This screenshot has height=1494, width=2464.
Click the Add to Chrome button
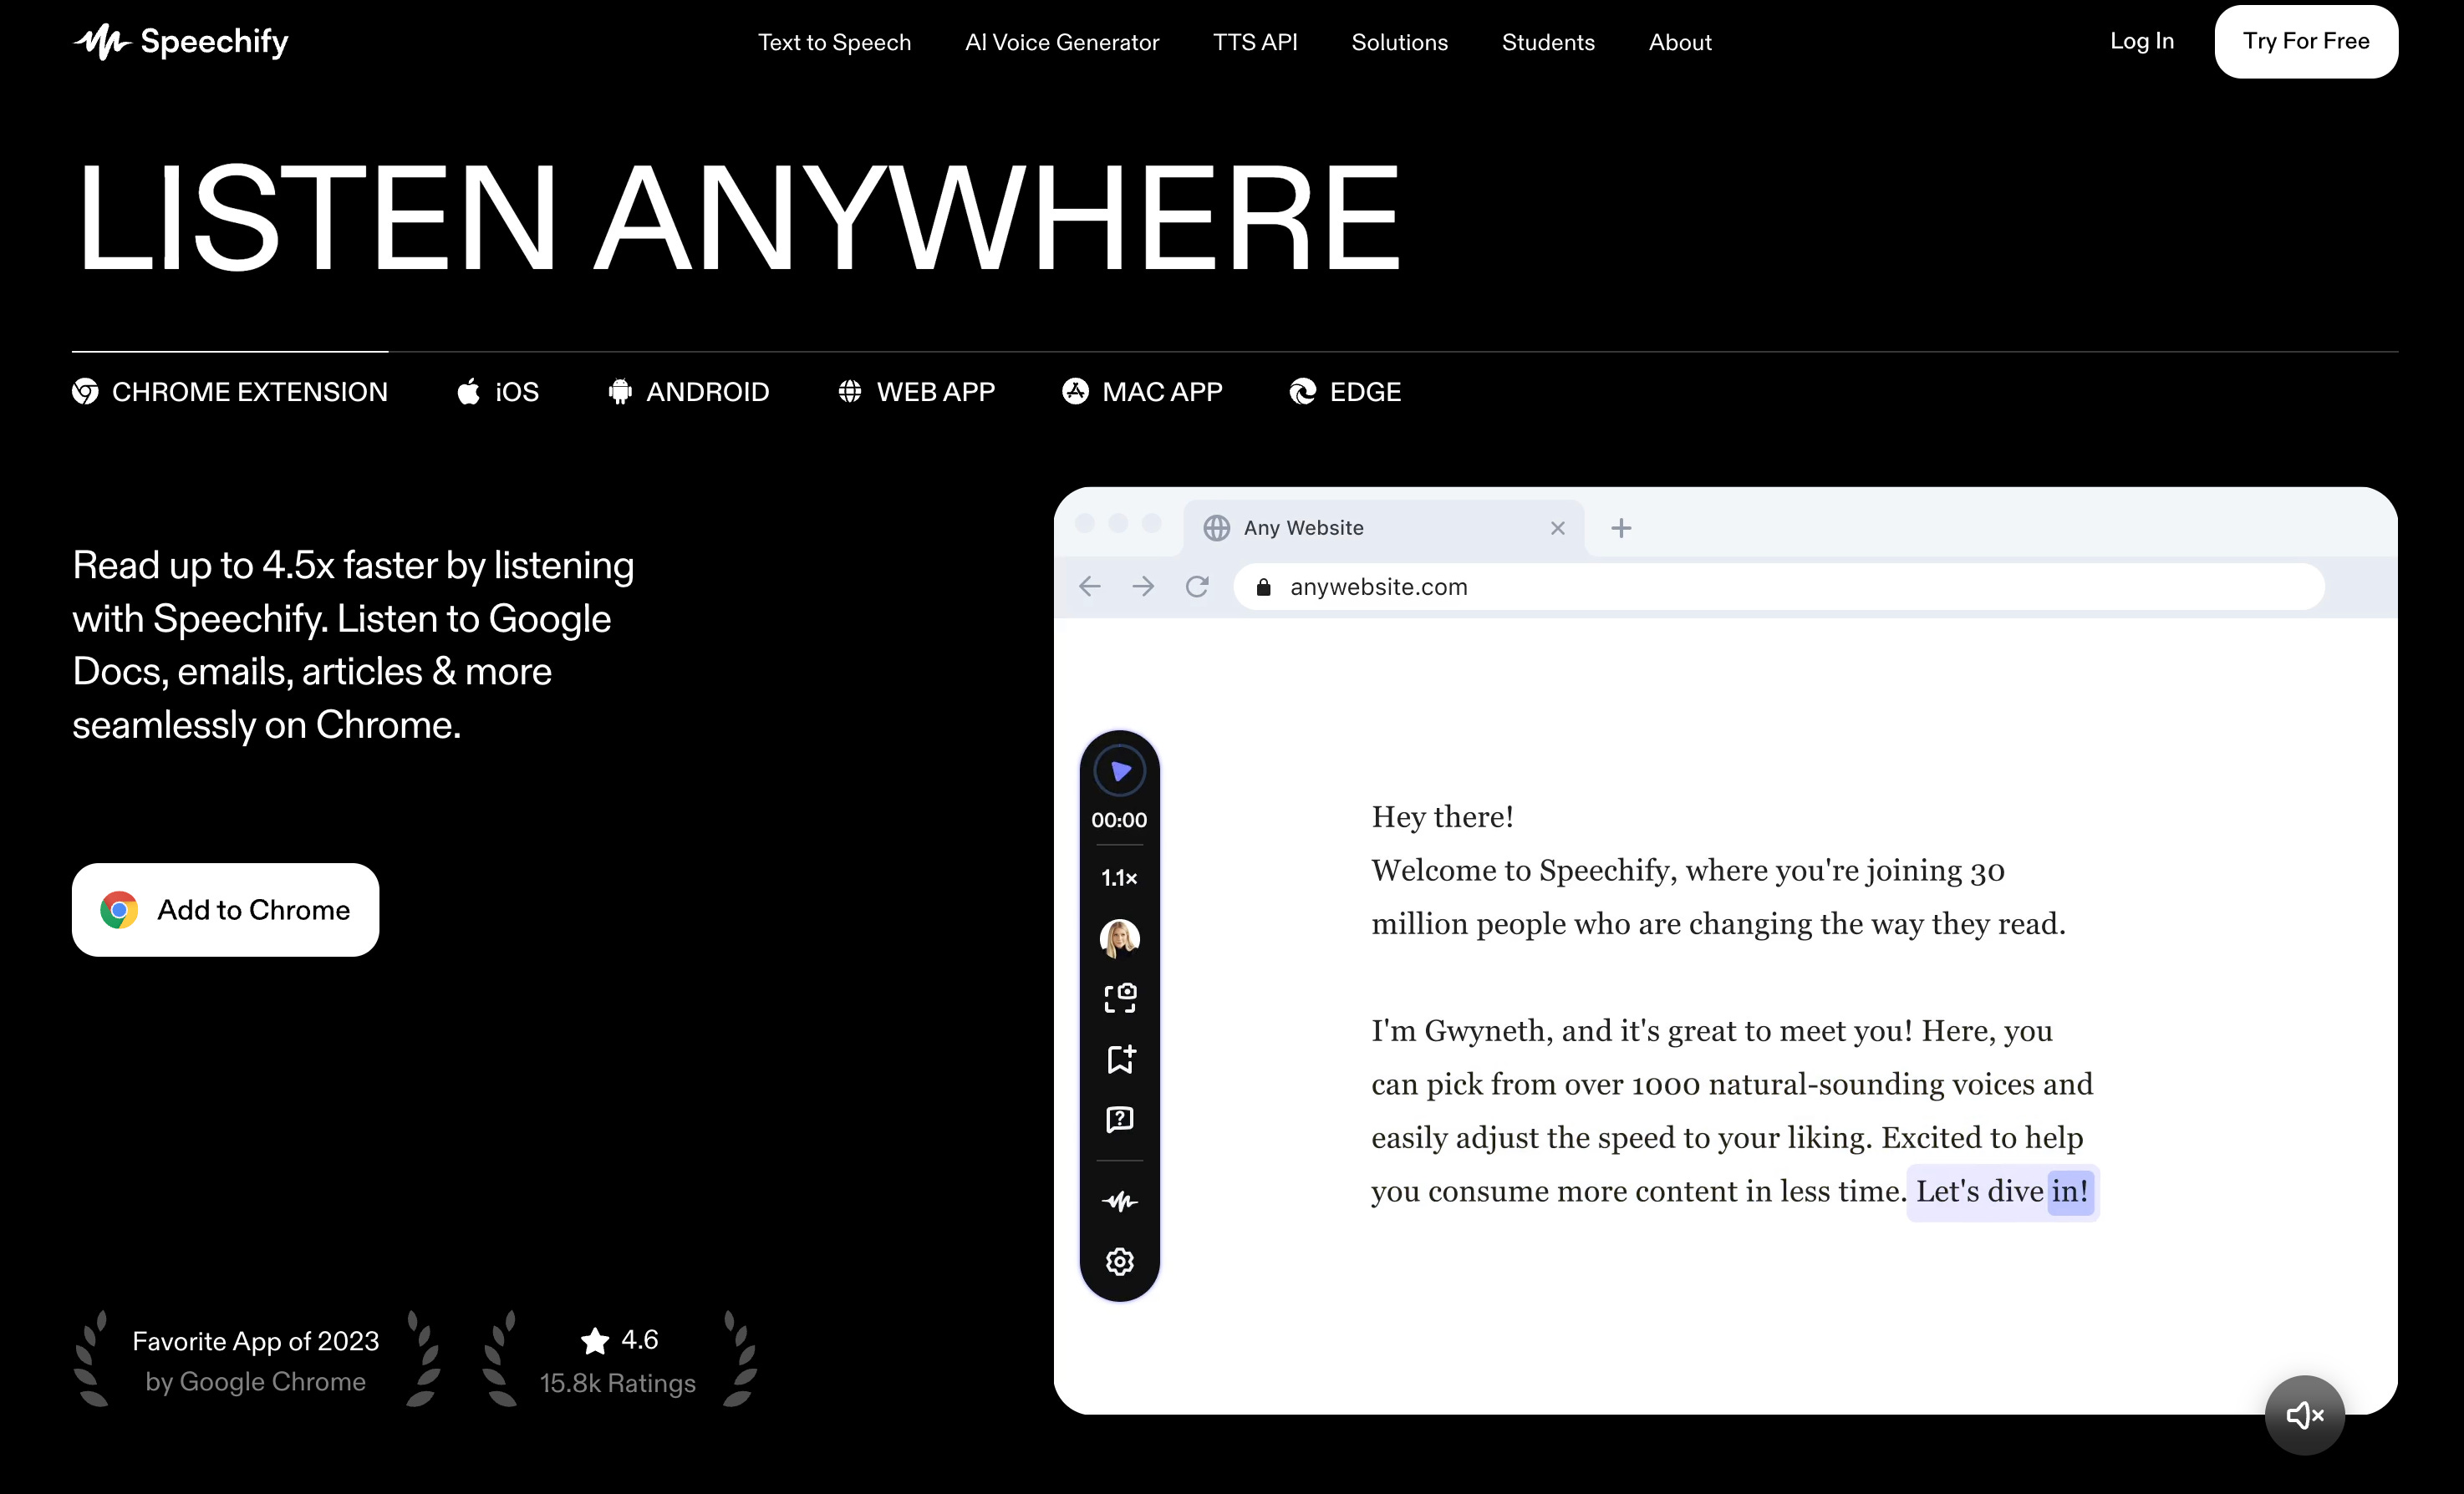(225, 910)
